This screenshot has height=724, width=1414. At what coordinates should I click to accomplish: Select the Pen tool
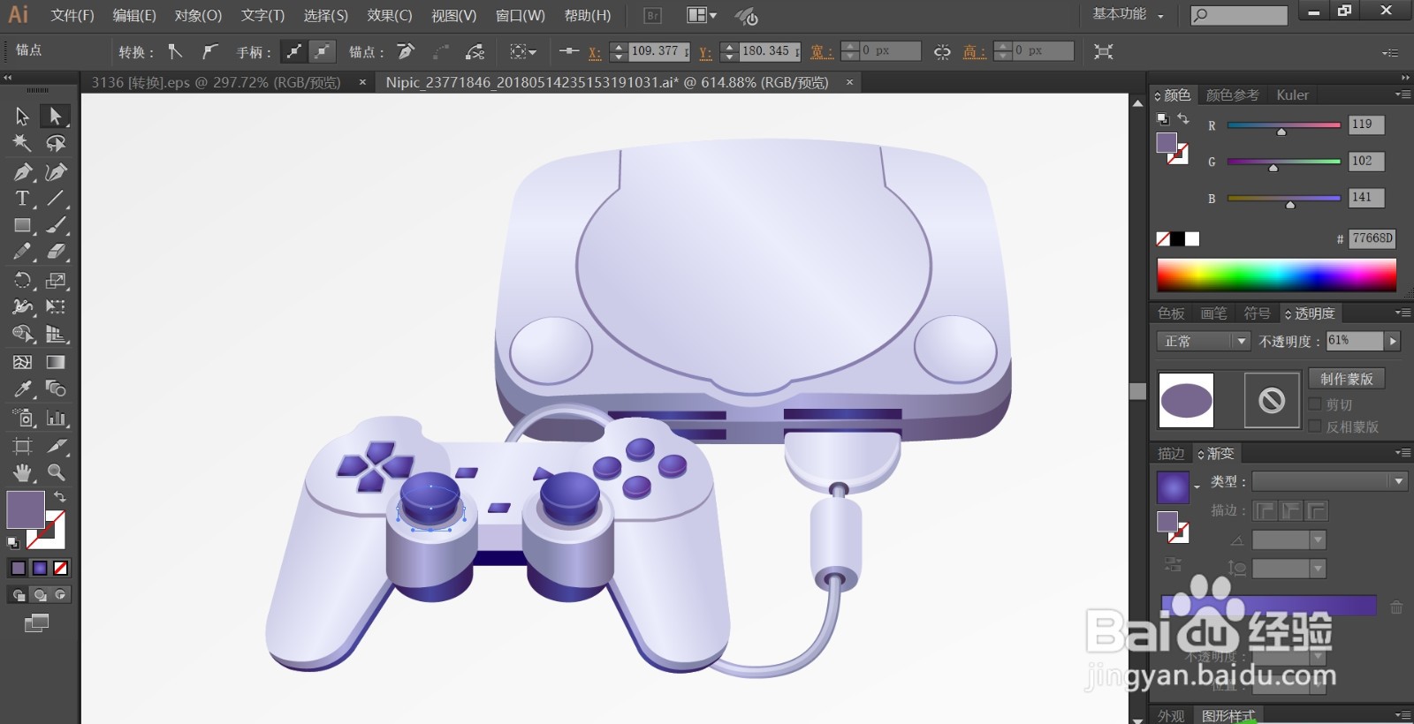22,171
